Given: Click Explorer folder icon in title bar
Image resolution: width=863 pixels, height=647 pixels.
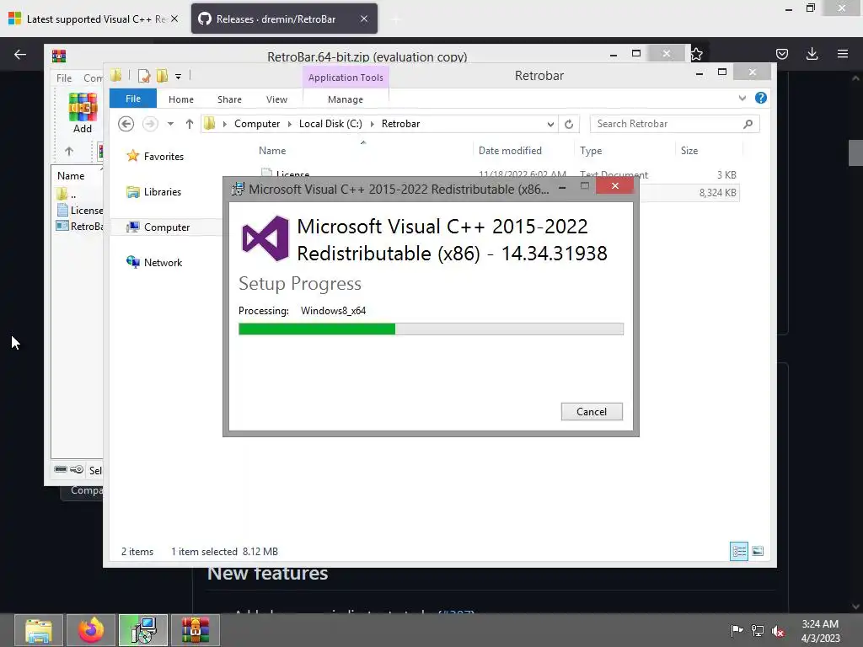Looking at the screenshot, I should [115, 75].
